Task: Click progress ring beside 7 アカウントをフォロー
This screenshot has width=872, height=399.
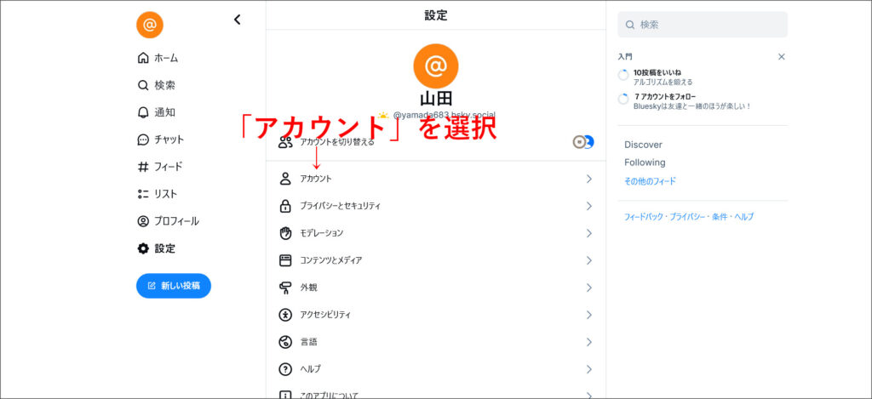Action: tap(623, 100)
